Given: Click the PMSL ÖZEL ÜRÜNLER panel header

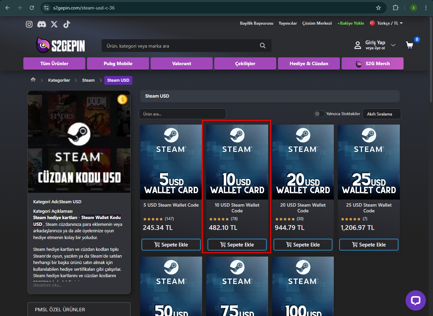Looking at the screenshot, I should (79, 309).
